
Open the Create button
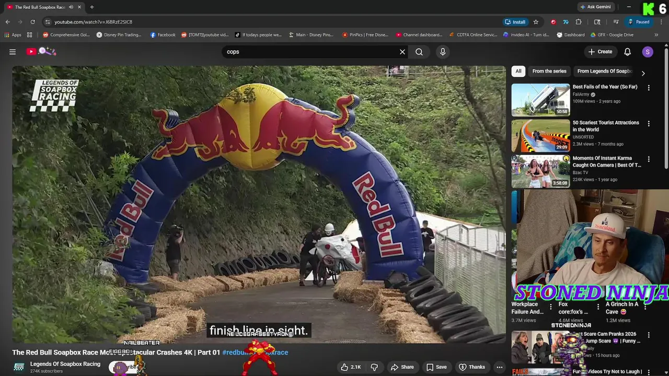click(x=600, y=52)
